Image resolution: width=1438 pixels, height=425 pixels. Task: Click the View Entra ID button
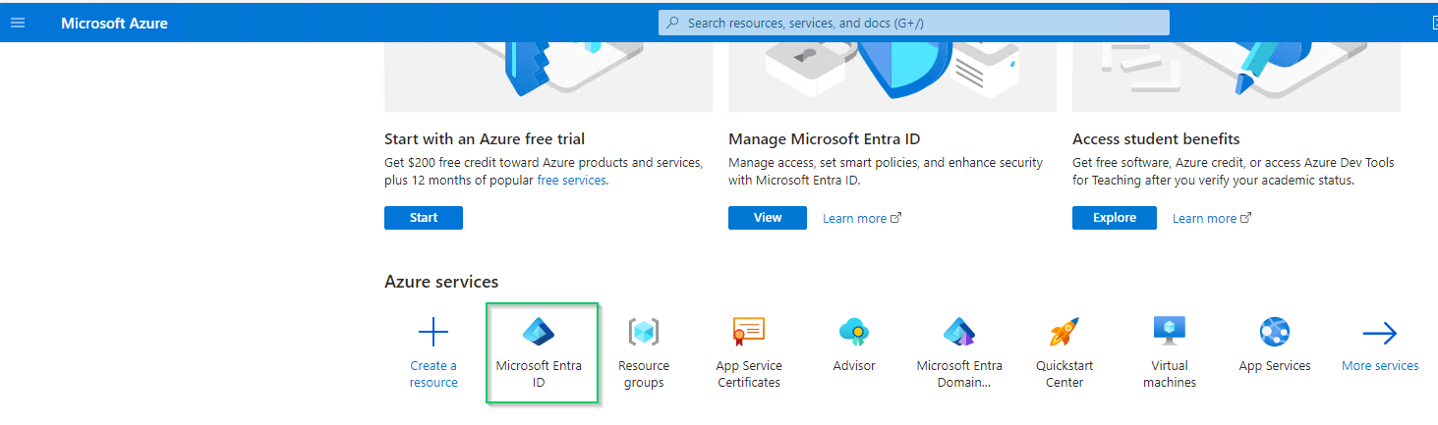click(x=768, y=218)
